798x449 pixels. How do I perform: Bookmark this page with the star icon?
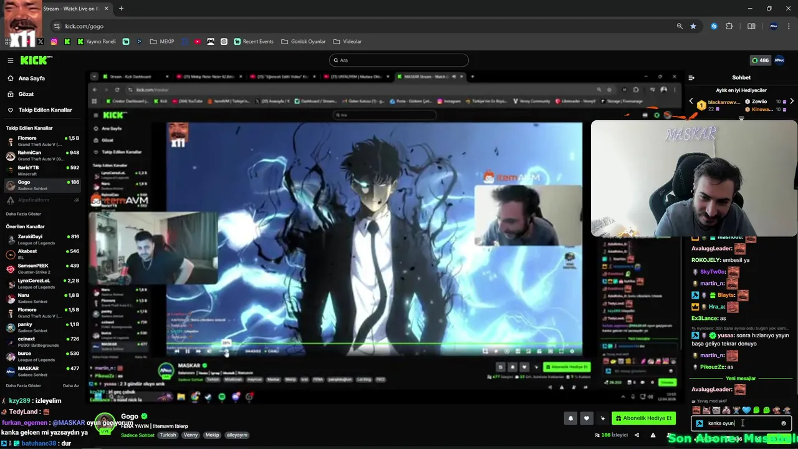coord(693,26)
